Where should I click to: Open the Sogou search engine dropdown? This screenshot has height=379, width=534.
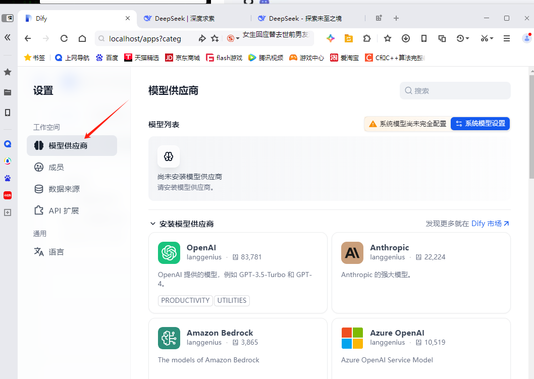coord(233,38)
